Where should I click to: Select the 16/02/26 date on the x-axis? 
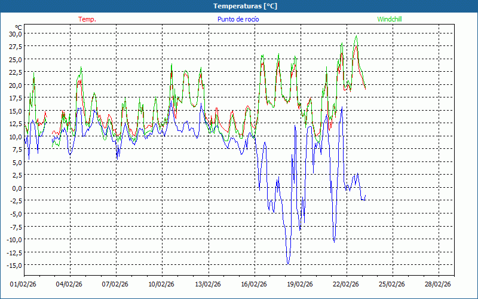point(254,285)
